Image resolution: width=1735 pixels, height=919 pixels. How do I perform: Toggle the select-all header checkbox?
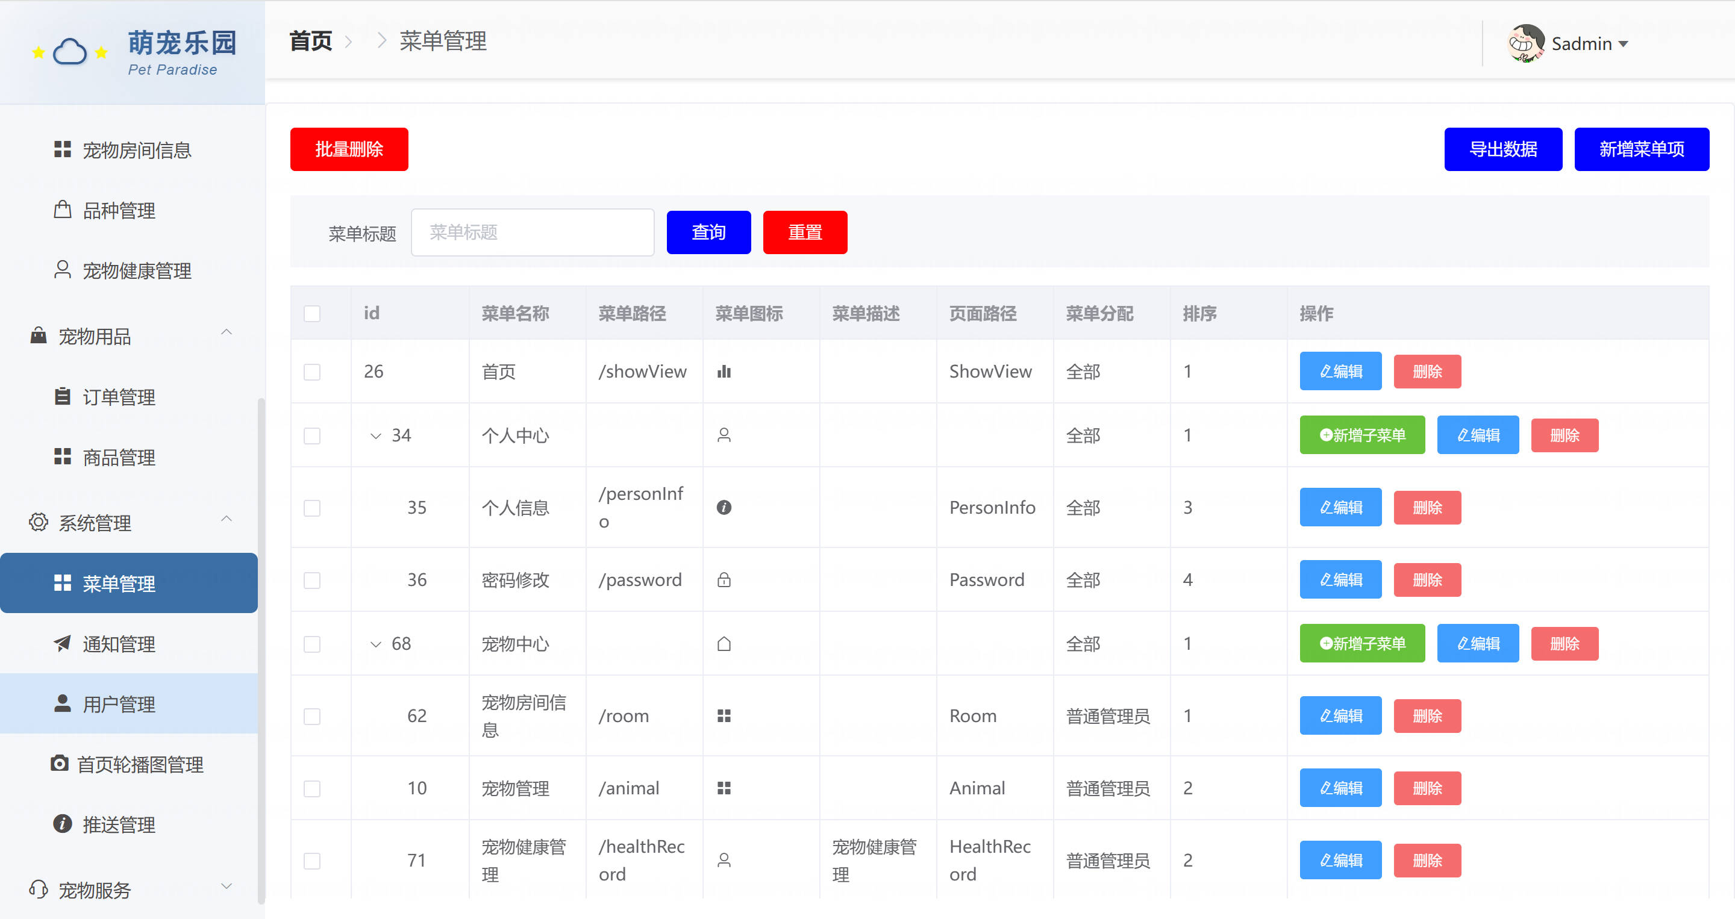[312, 314]
